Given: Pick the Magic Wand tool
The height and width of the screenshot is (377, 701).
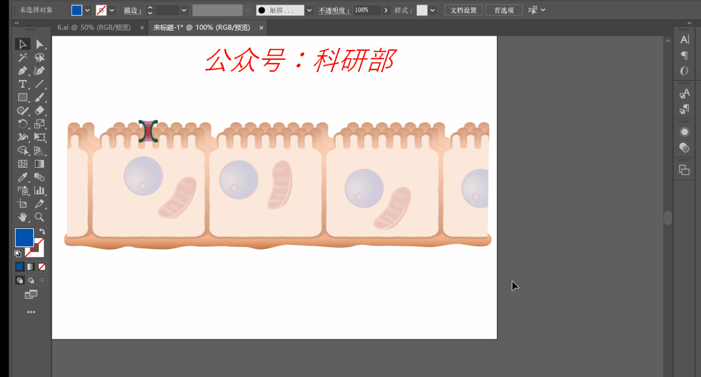Looking at the screenshot, I should (23, 57).
